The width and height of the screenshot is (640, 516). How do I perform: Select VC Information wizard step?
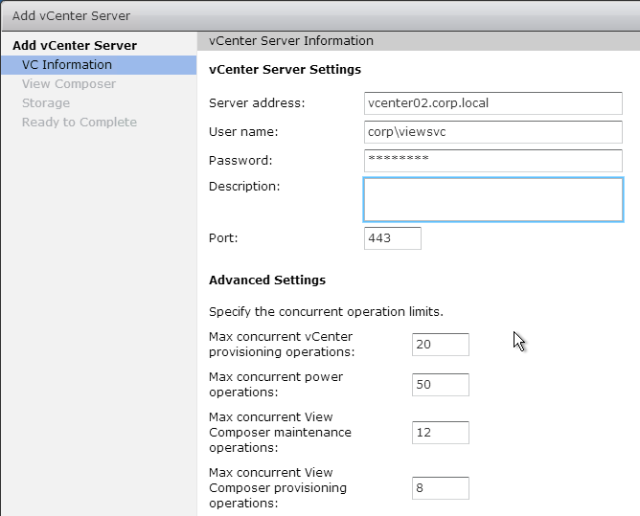[99, 65]
